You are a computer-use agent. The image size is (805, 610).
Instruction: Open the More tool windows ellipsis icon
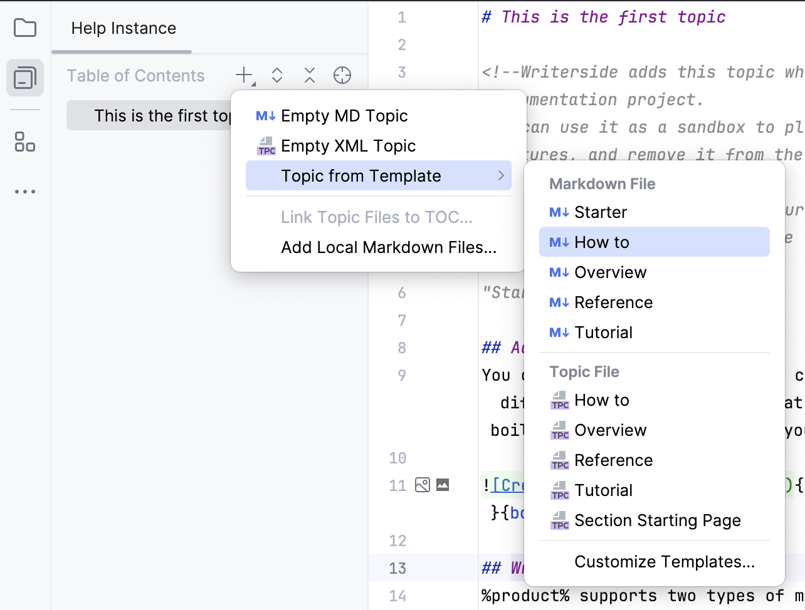point(24,191)
